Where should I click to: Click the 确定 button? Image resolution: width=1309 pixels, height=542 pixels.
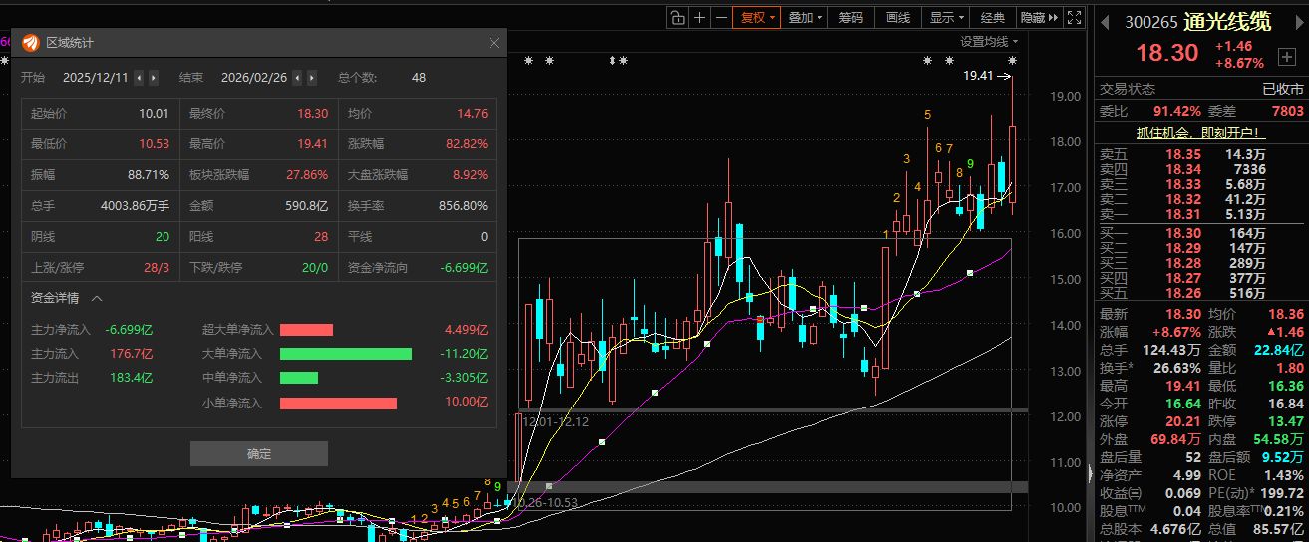[258, 453]
